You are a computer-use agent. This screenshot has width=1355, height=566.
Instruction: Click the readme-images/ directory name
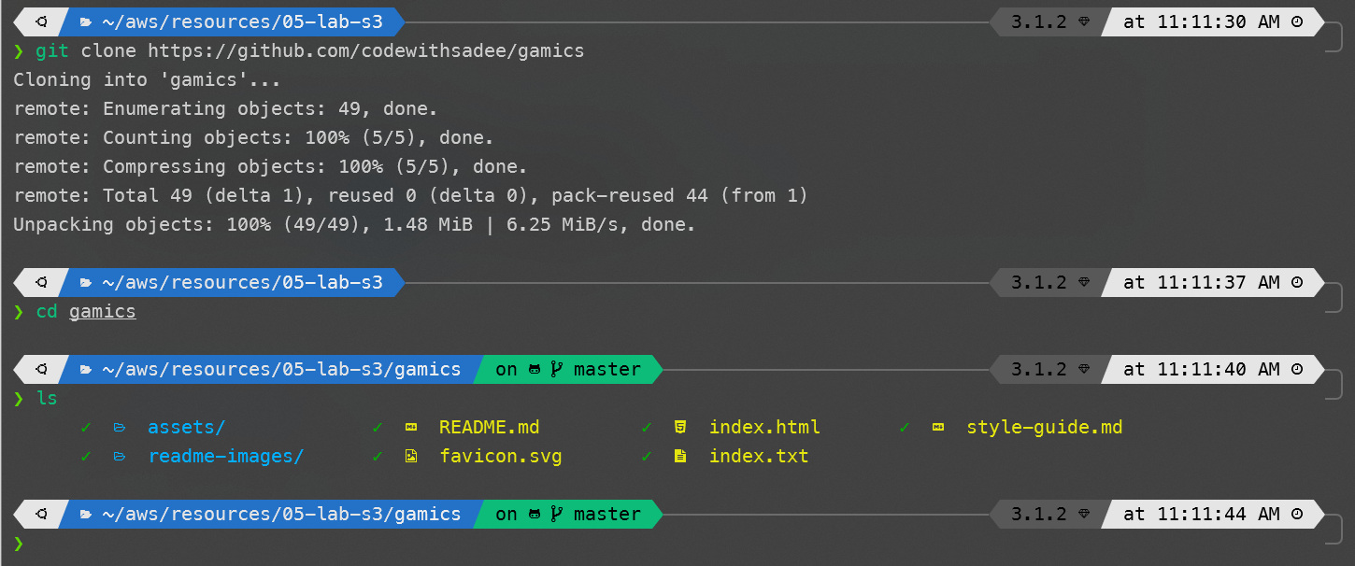[x=226, y=457]
